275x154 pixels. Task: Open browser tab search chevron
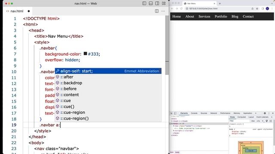coord(272,3)
